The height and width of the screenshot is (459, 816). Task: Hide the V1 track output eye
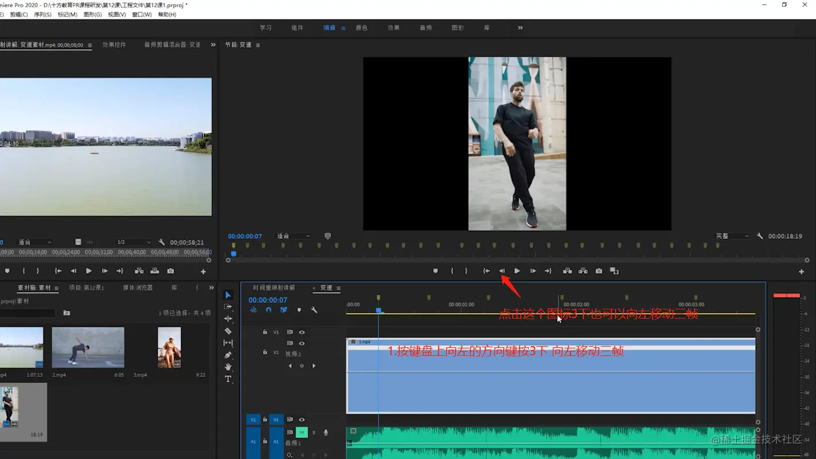click(x=302, y=420)
